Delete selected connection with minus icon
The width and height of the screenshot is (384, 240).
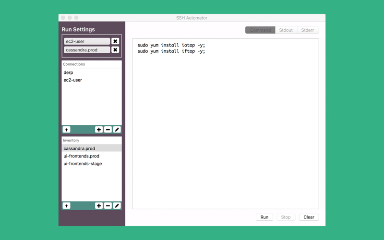point(108,130)
